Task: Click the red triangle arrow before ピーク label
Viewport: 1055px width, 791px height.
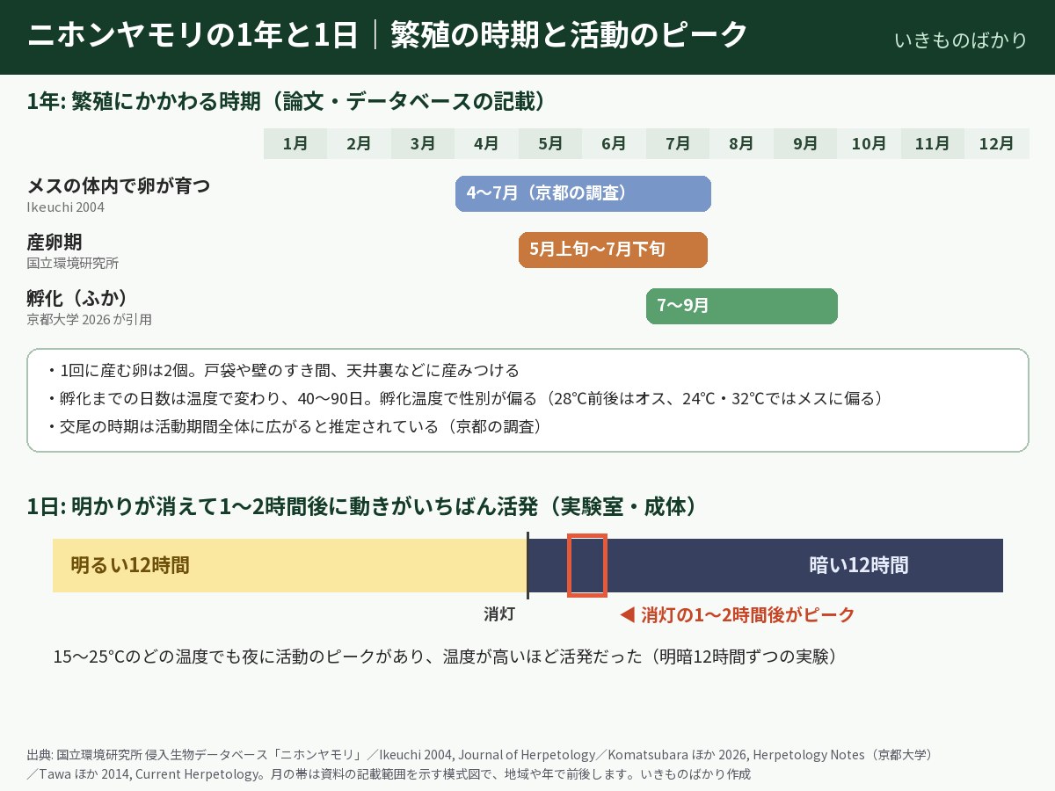Action: coord(627,615)
